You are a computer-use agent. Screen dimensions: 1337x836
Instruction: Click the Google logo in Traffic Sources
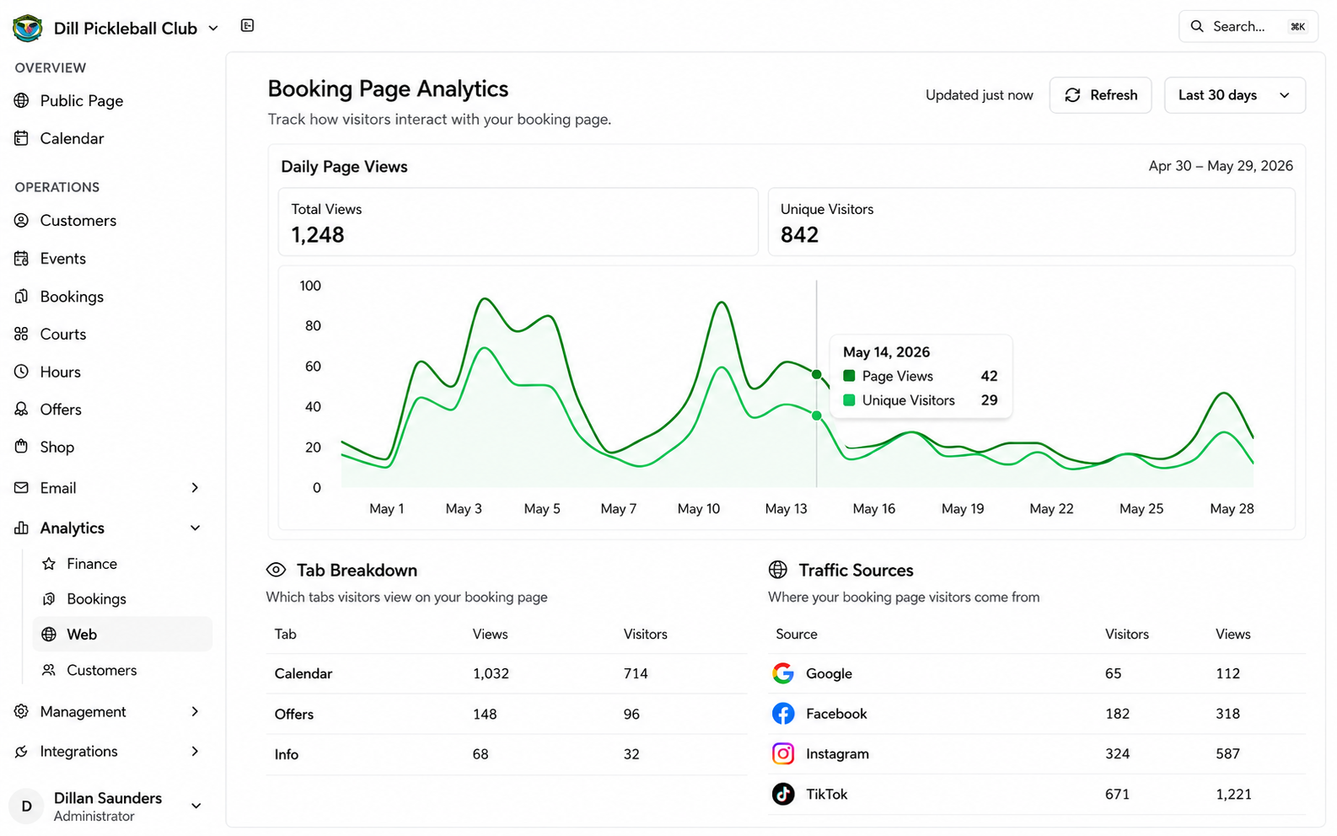coord(783,673)
